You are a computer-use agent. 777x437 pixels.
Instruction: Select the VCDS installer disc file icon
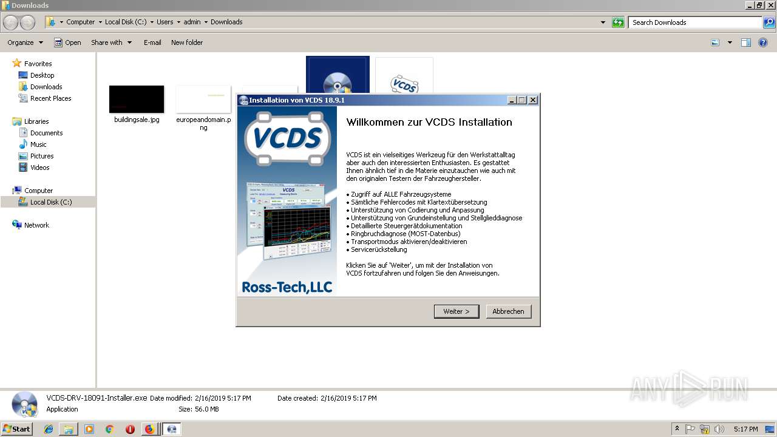338,75
